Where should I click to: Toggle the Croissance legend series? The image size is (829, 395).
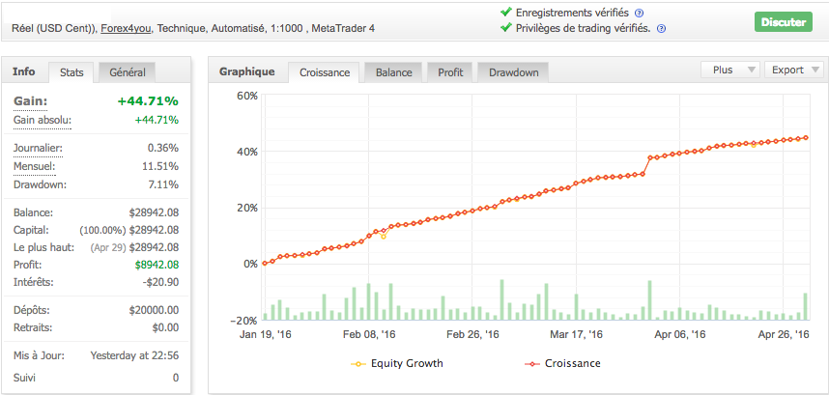(x=562, y=364)
